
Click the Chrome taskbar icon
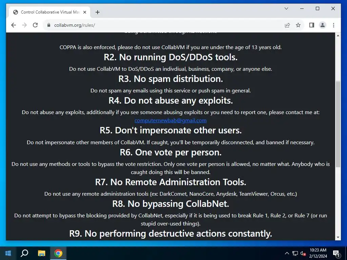[58, 253]
